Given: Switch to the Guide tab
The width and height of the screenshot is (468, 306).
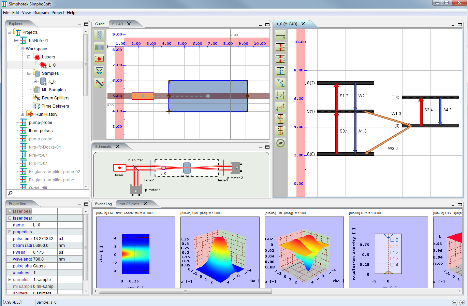Looking at the screenshot, I should click(x=100, y=24).
